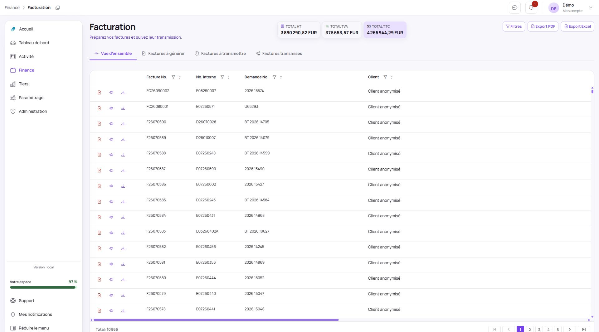The height and width of the screenshot is (332, 599).
Task: Jump to last page arrow
Action: pos(584,329)
